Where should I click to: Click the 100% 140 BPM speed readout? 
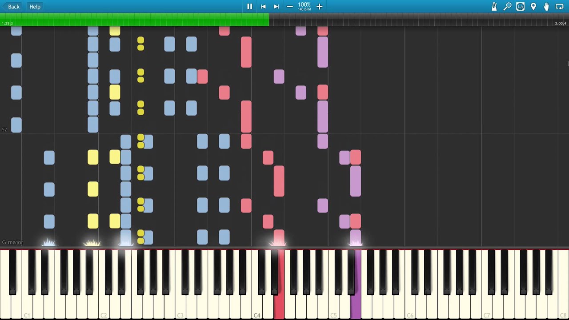click(x=305, y=7)
